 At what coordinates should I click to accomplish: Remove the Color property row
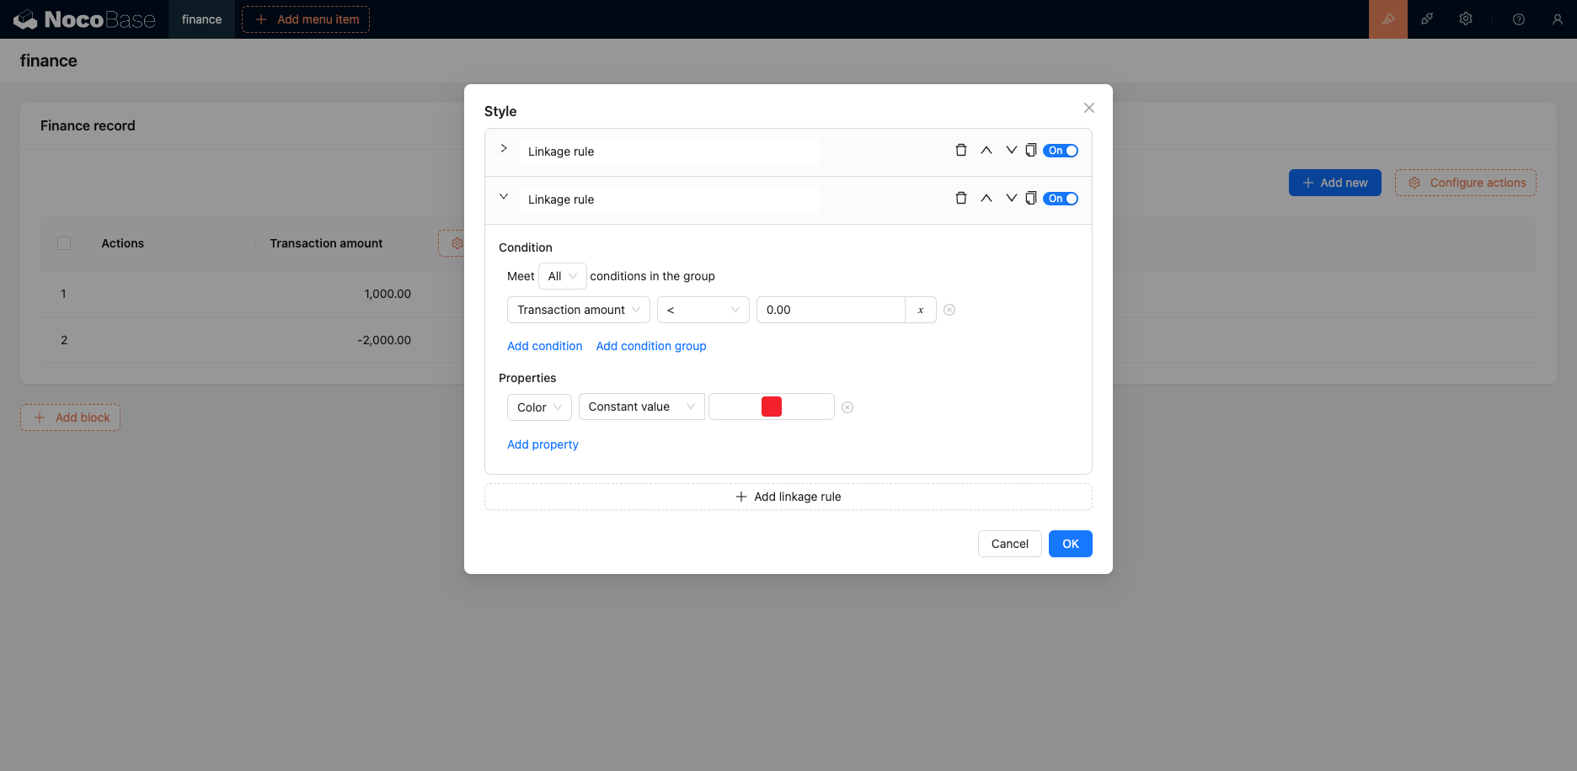(x=847, y=407)
